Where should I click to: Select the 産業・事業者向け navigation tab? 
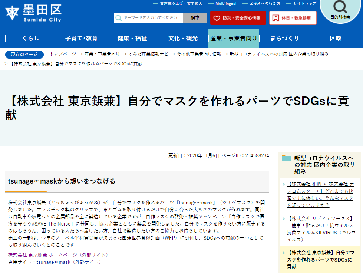(234, 38)
